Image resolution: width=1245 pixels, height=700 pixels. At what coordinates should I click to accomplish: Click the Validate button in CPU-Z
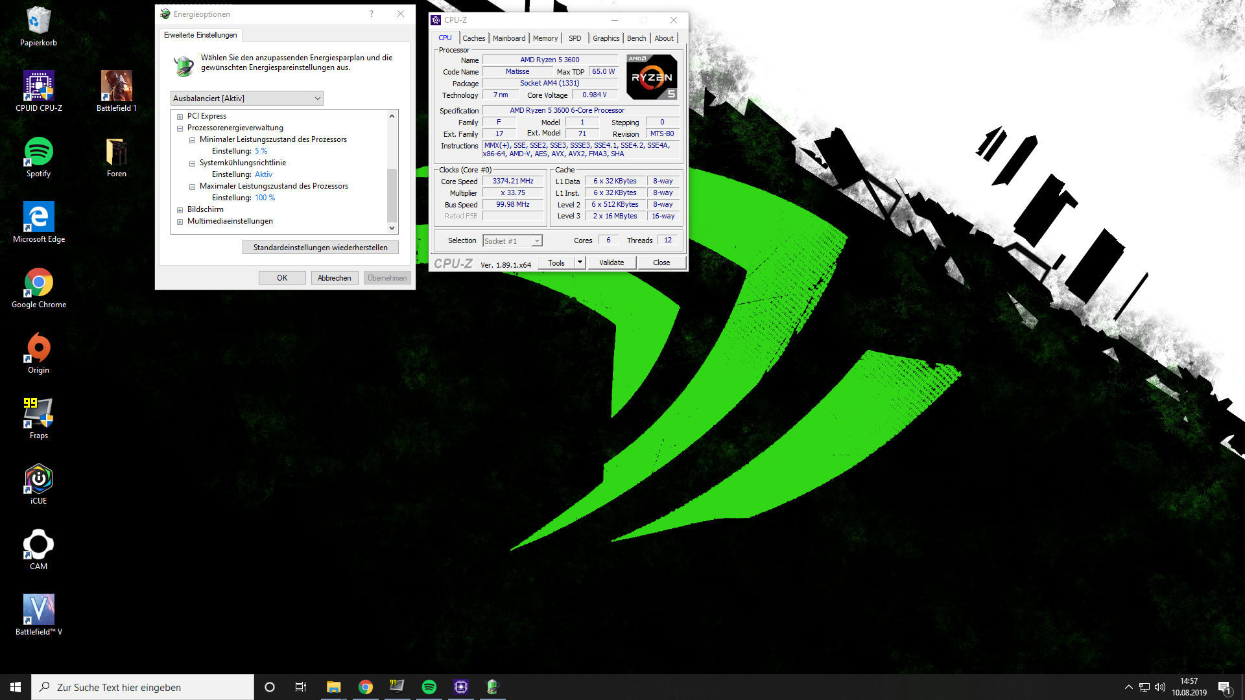tap(611, 262)
